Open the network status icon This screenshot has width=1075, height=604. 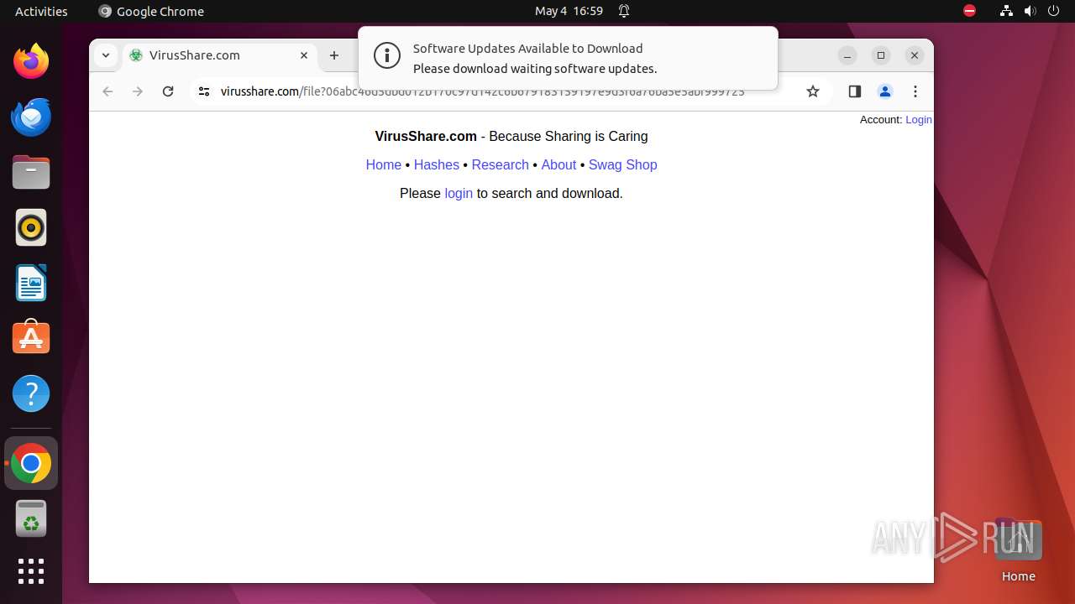coord(1006,11)
